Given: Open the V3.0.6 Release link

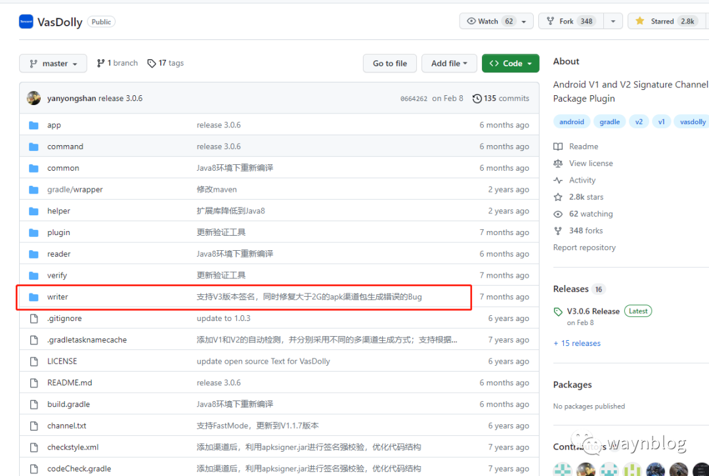Looking at the screenshot, I should pos(593,311).
